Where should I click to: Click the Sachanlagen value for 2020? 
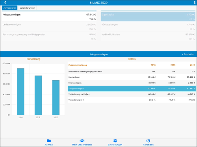(x=191, y=77)
